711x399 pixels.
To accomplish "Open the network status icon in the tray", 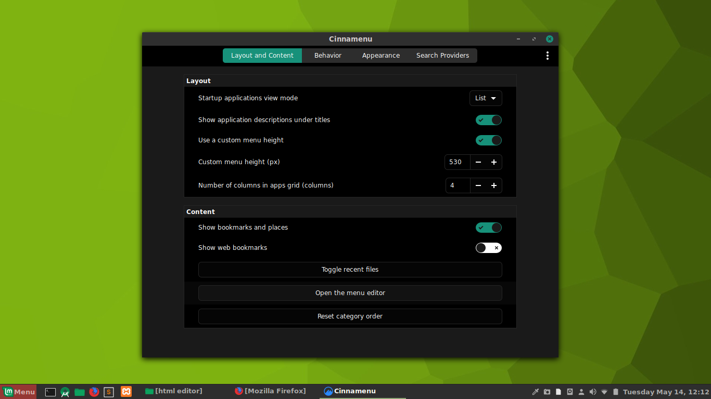I will point(604,392).
